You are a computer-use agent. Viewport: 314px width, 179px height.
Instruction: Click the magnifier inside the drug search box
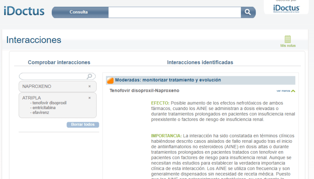pos(90,76)
